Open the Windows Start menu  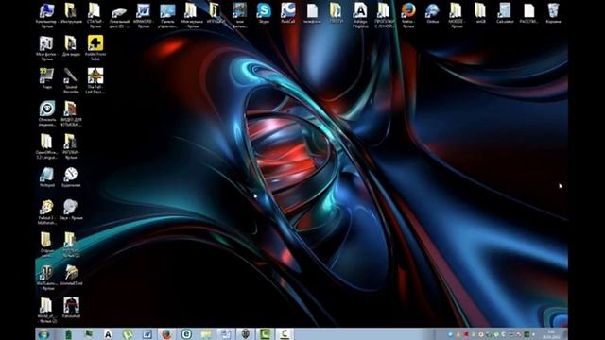(43, 334)
